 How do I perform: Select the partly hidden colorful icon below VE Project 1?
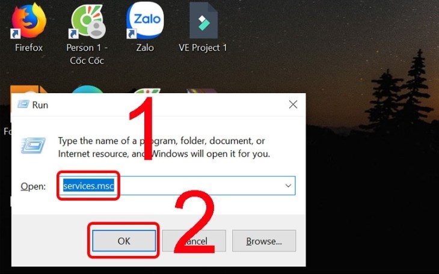(x=202, y=91)
